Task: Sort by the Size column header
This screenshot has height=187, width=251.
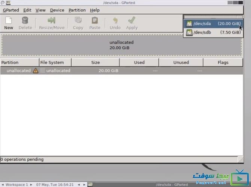Action: pos(96,62)
